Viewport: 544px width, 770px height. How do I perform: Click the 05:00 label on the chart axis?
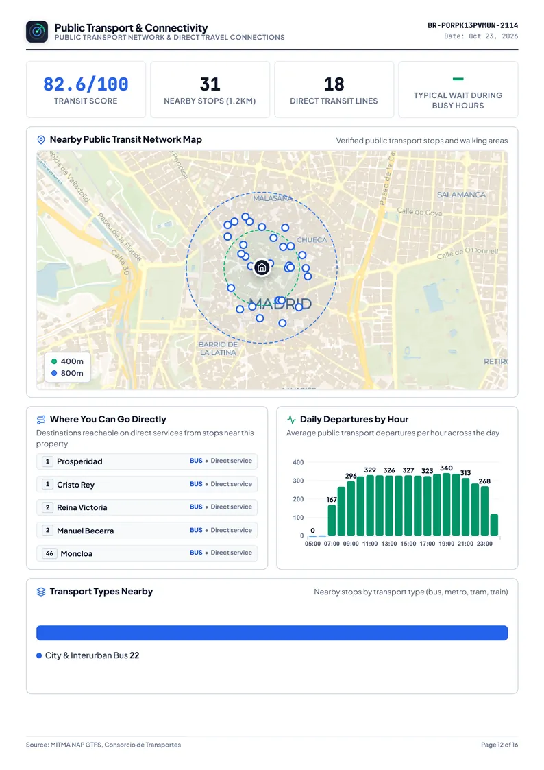click(x=312, y=544)
